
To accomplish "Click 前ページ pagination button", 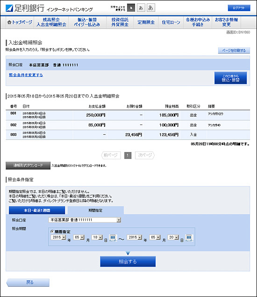I will [111, 155].
